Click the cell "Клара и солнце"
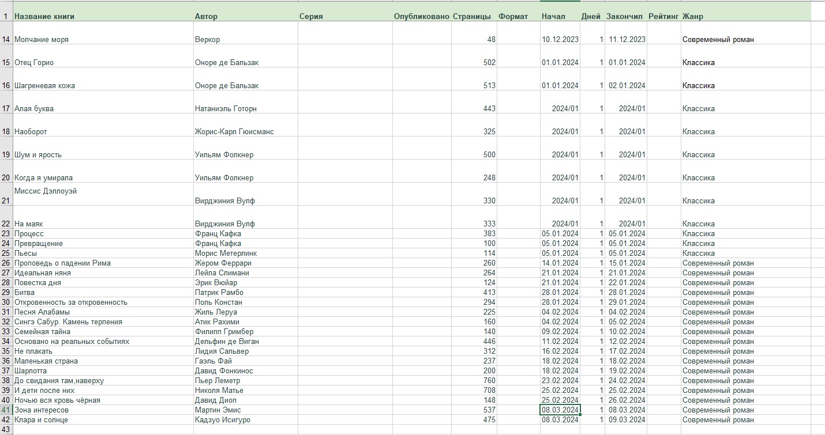 [x=103, y=420]
